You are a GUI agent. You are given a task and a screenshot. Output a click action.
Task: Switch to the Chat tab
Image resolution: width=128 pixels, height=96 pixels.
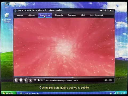(83, 15)
